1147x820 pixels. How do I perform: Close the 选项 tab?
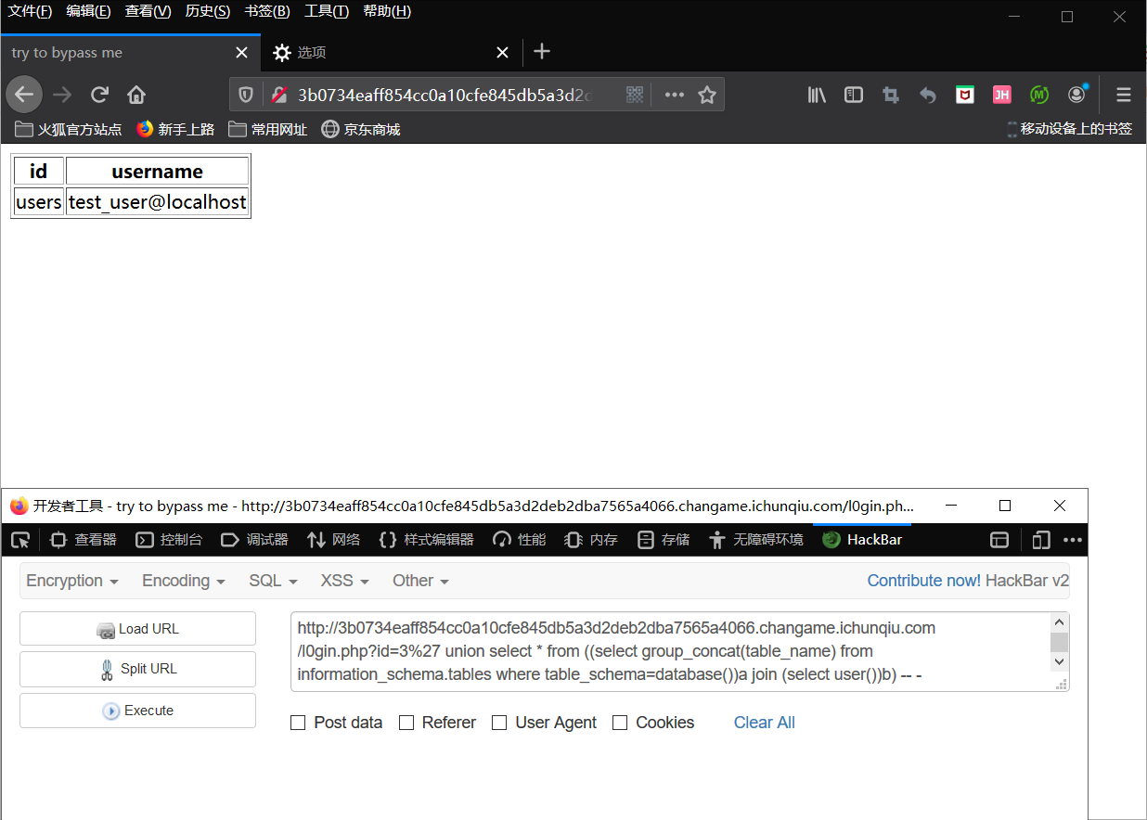point(503,53)
